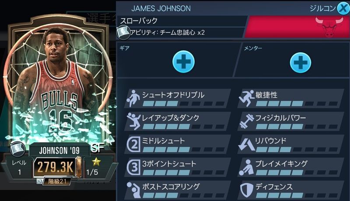This screenshot has width=350, height=201.
Task: Tap the ミドルシュート number 2 icon
Action: point(133,144)
